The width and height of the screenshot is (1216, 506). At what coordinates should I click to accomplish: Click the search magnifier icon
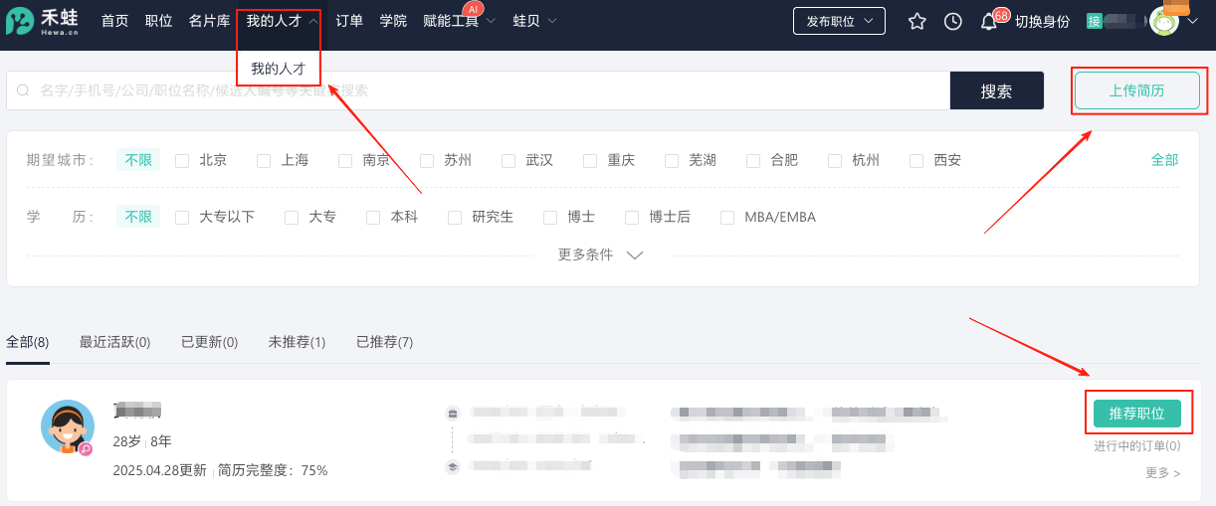(23, 90)
